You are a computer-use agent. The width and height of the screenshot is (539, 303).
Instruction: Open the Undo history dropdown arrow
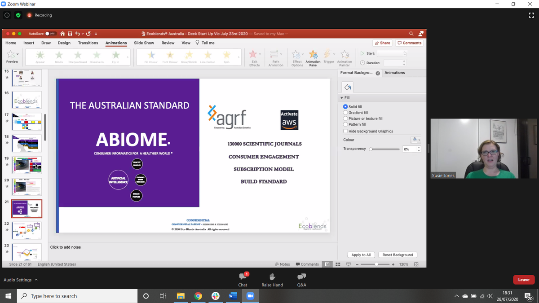(x=83, y=34)
